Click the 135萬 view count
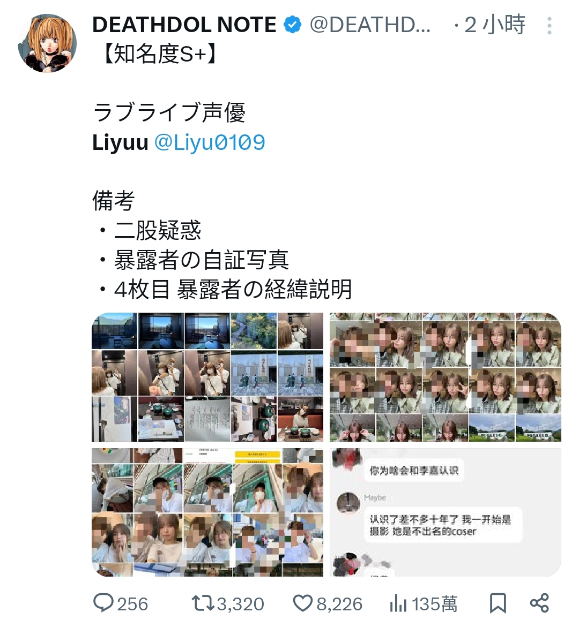579x620 pixels. 434,604
